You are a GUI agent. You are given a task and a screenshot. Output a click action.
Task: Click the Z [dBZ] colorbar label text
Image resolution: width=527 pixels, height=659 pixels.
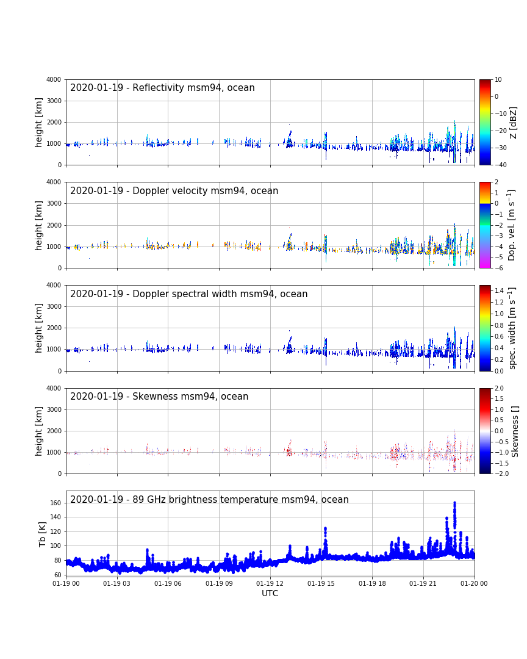pyautogui.click(x=514, y=122)
